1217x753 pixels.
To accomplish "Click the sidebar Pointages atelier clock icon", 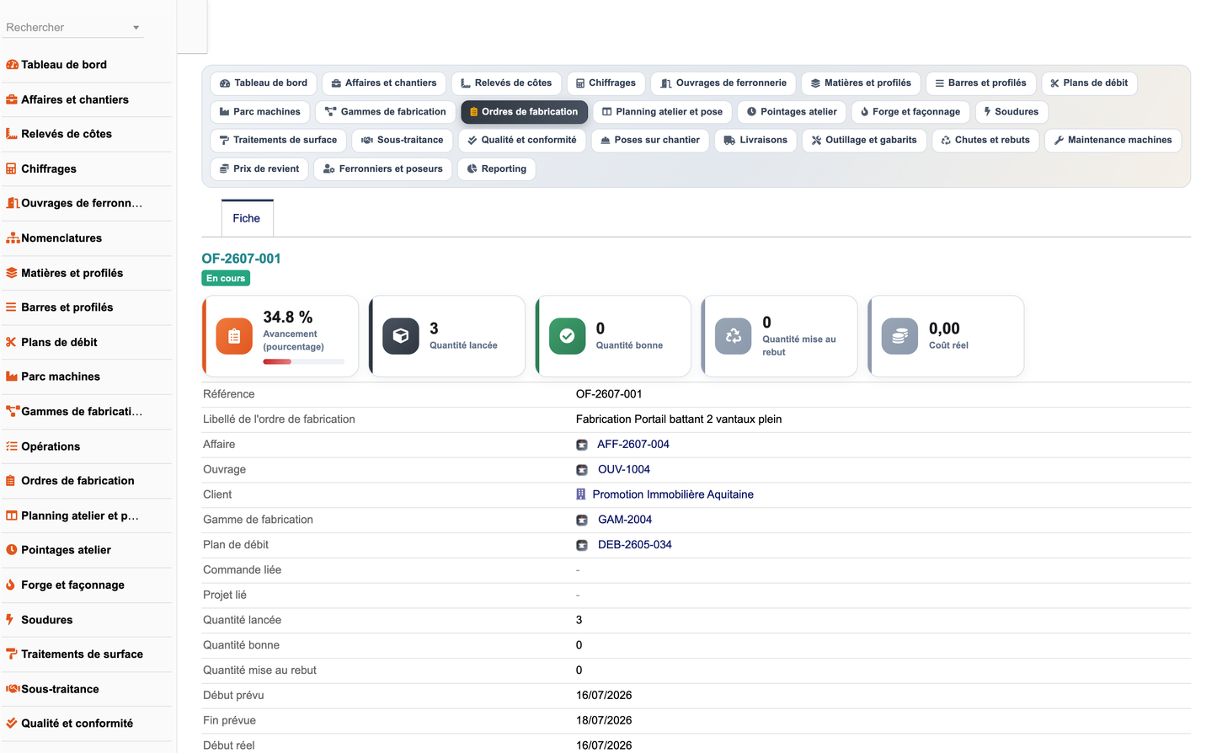I will [x=12, y=550].
